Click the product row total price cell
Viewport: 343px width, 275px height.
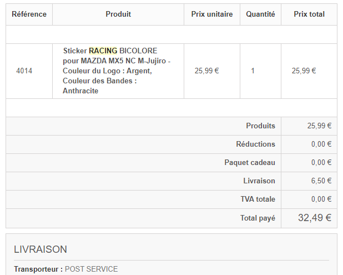tap(304, 71)
